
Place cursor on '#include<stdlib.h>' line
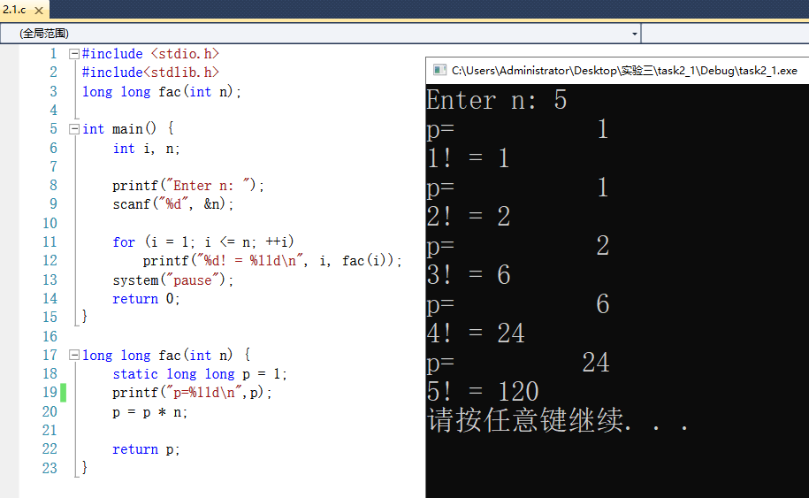pyautogui.click(x=150, y=73)
